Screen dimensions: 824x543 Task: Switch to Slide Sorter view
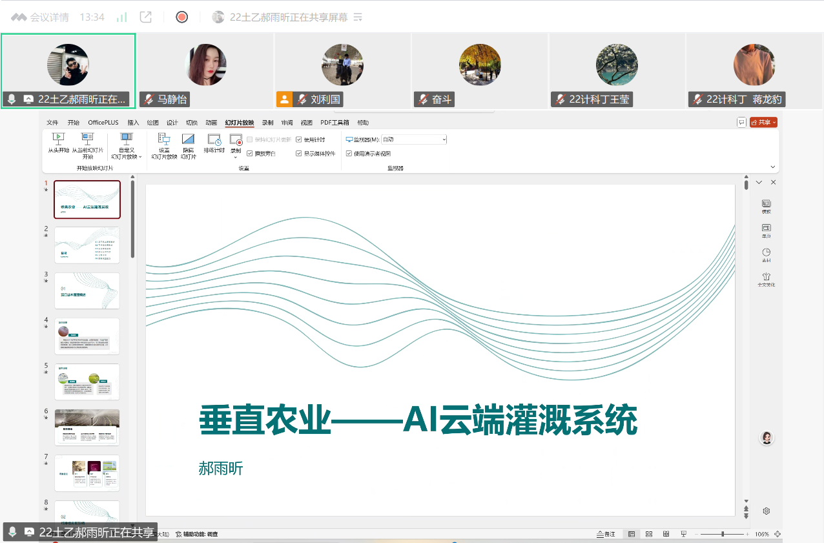click(x=649, y=534)
